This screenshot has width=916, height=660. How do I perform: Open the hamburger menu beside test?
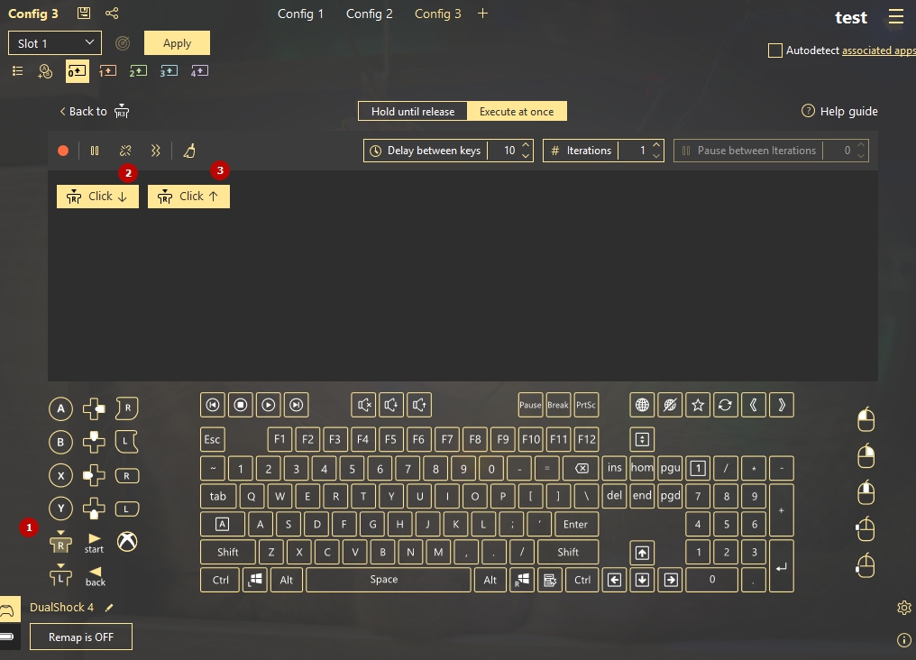pyautogui.click(x=895, y=17)
